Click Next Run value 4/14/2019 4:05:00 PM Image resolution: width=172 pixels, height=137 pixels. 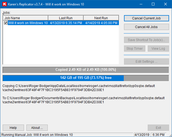click(x=101, y=23)
